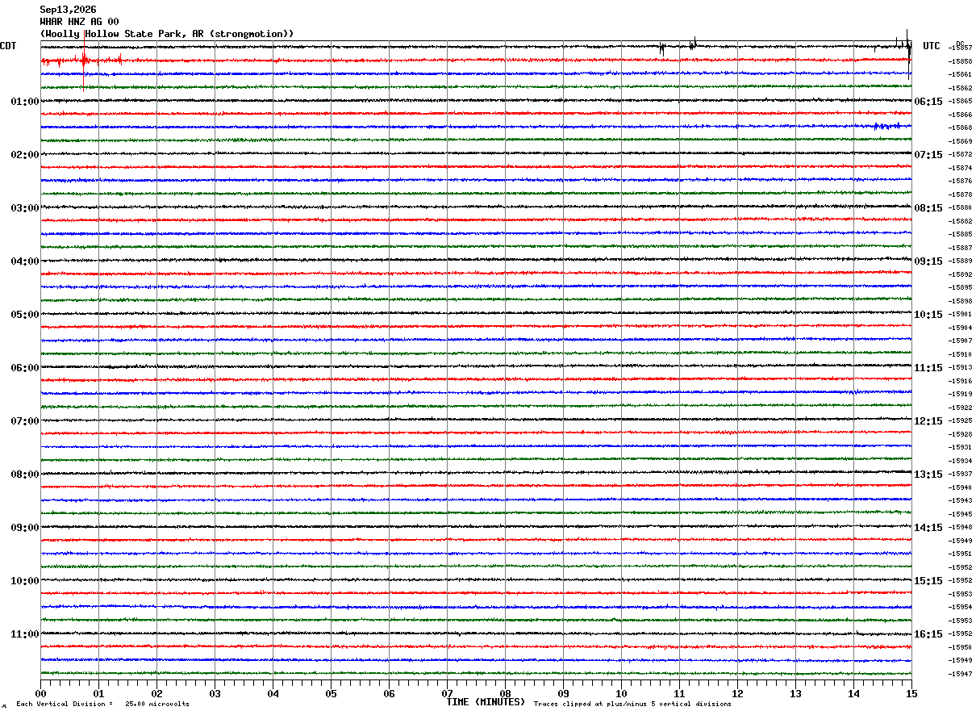Click the 15 tick on time axis

tap(911, 693)
